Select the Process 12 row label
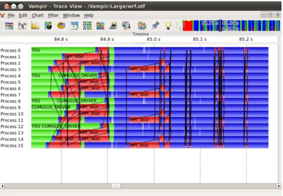 coord(12,127)
